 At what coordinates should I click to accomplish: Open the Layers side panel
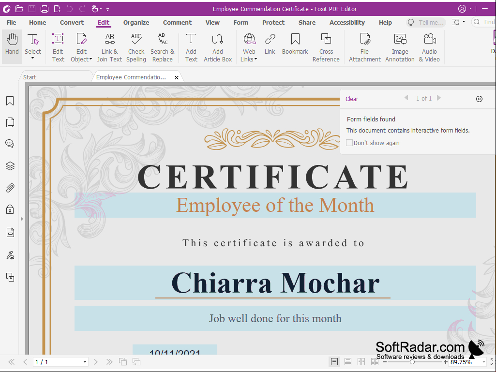coord(10,166)
